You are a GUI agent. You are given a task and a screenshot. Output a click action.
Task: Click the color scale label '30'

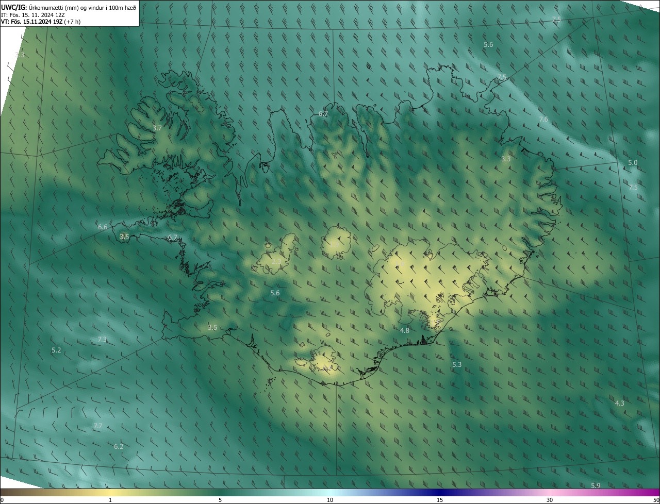pyautogui.click(x=550, y=500)
